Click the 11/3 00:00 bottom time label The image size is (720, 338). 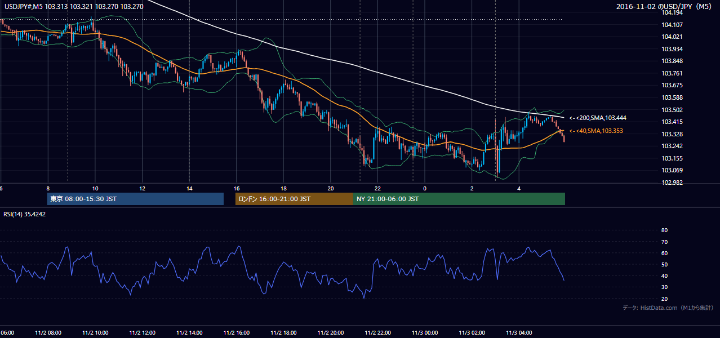pyautogui.click(x=425, y=333)
